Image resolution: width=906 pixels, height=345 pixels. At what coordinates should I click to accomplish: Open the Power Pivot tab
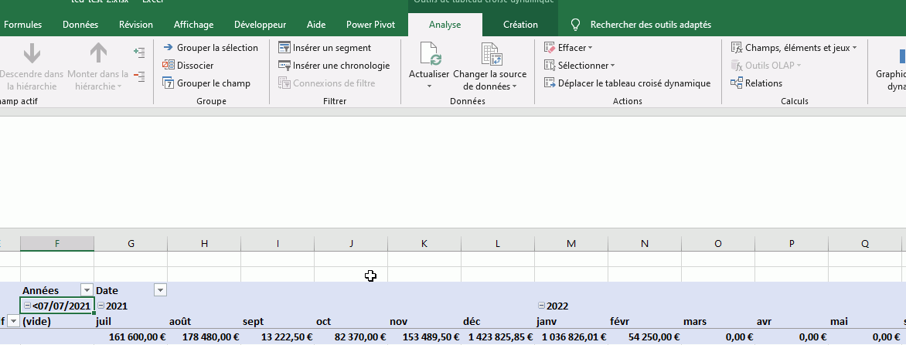[370, 25]
